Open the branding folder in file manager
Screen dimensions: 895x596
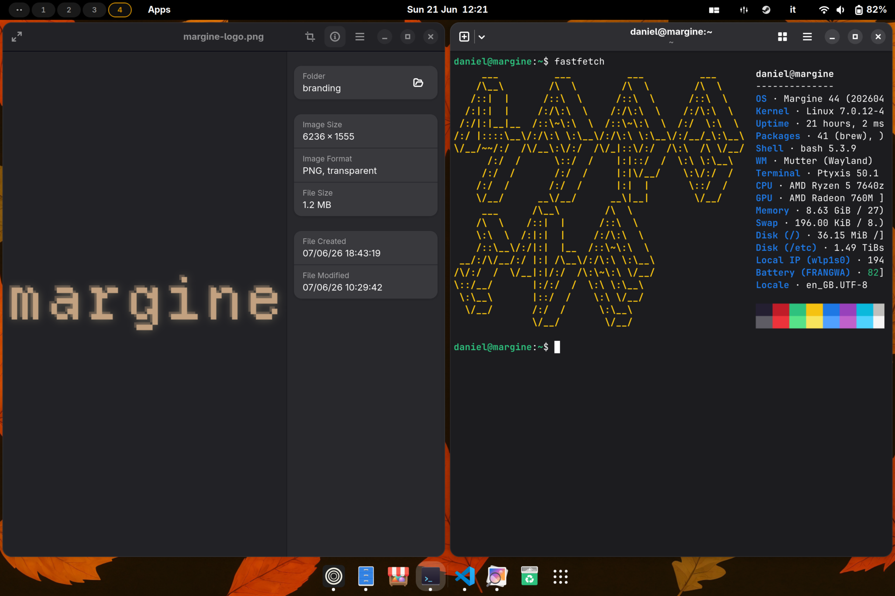click(418, 83)
